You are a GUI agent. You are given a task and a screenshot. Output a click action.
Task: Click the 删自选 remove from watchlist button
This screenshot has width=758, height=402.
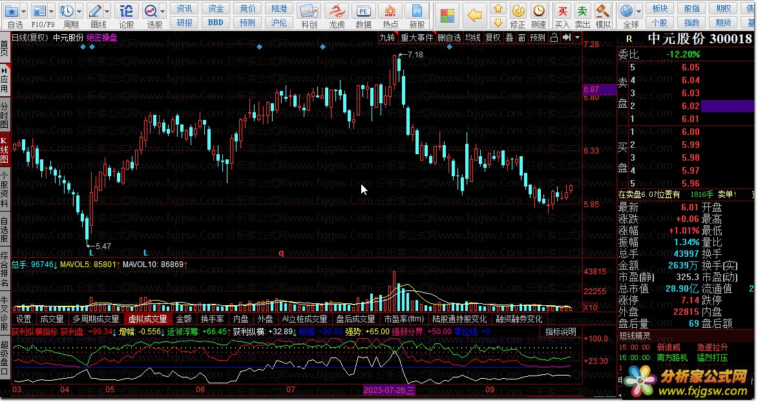tap(450, 37)
